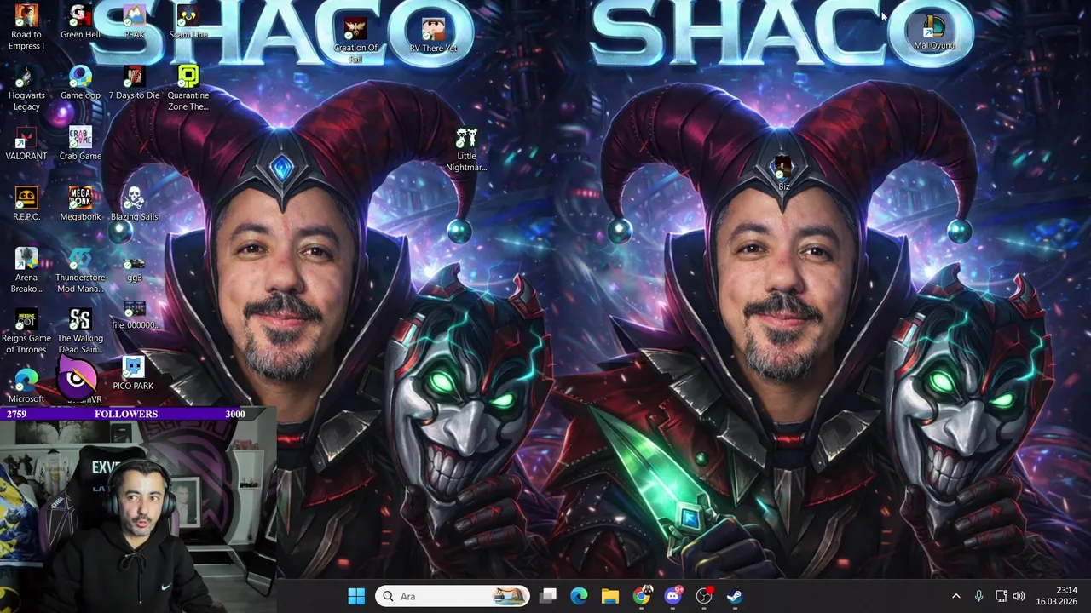Open the Scam Line desktop icon
The width and height of the screenshot is (1091, 613).
[x=188, y=22]
